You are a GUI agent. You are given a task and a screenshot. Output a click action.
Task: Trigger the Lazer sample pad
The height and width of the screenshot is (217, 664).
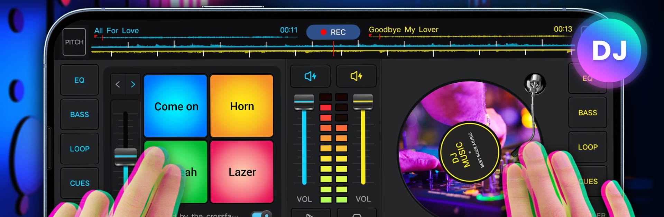(x=242, y=172)
